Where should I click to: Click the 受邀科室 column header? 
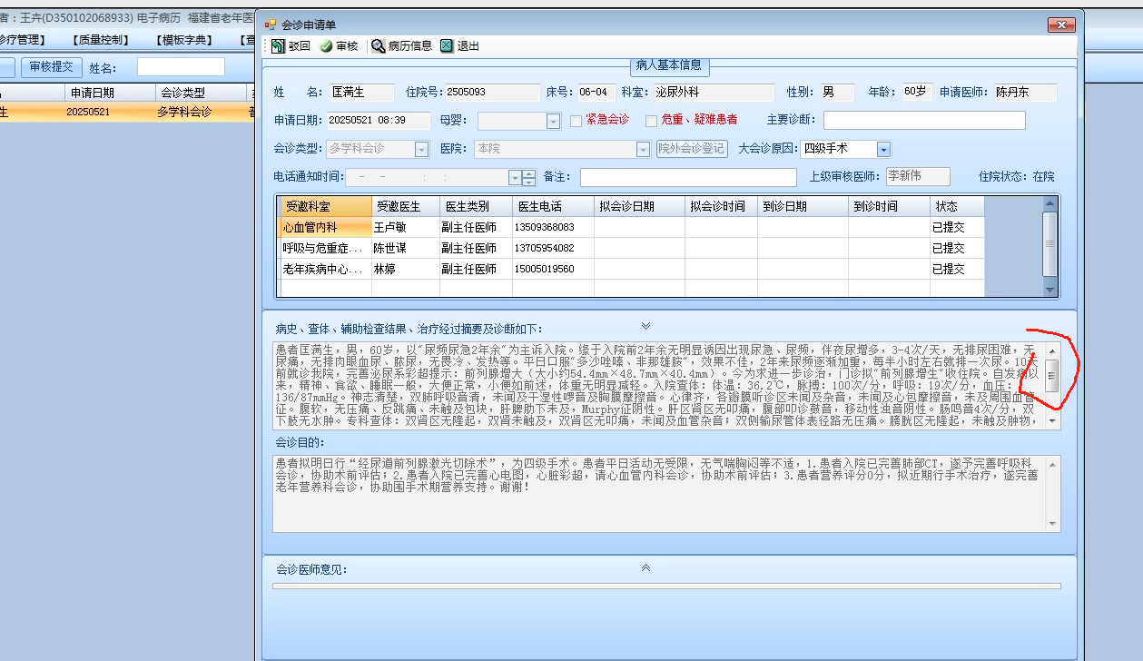324,206
